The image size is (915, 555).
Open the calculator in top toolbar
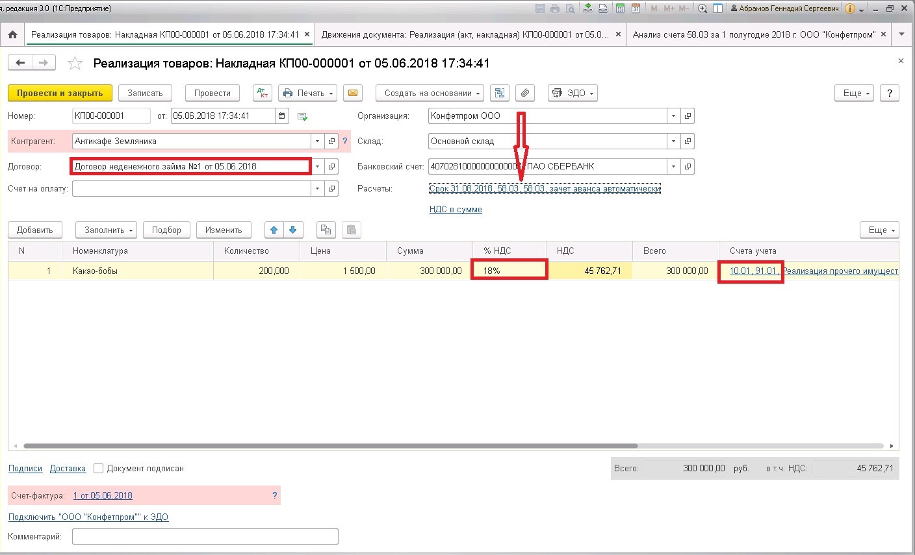[x=620, y=8]
